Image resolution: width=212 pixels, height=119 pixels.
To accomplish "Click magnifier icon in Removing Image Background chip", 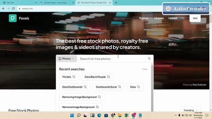I will coord(99,97).
